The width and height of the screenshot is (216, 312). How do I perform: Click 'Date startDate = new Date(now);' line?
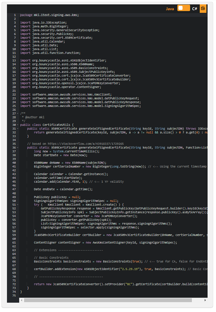pos(60,155)
